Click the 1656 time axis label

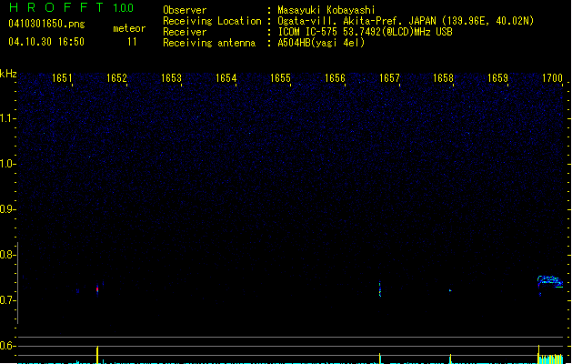[x=335, y=78]
